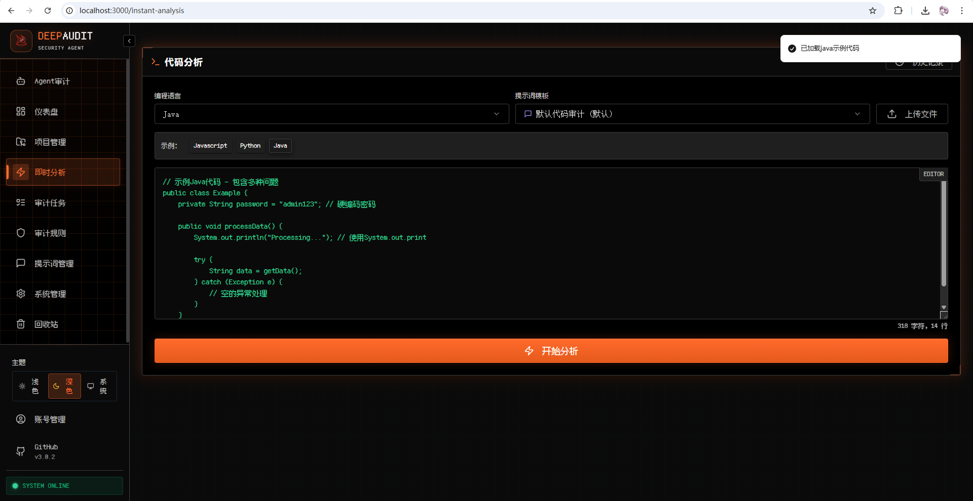Viewport: 973px width, 501px height.
Task: Click the SYSTEM ONLINE status indicator
Action: tap(64, 486)
